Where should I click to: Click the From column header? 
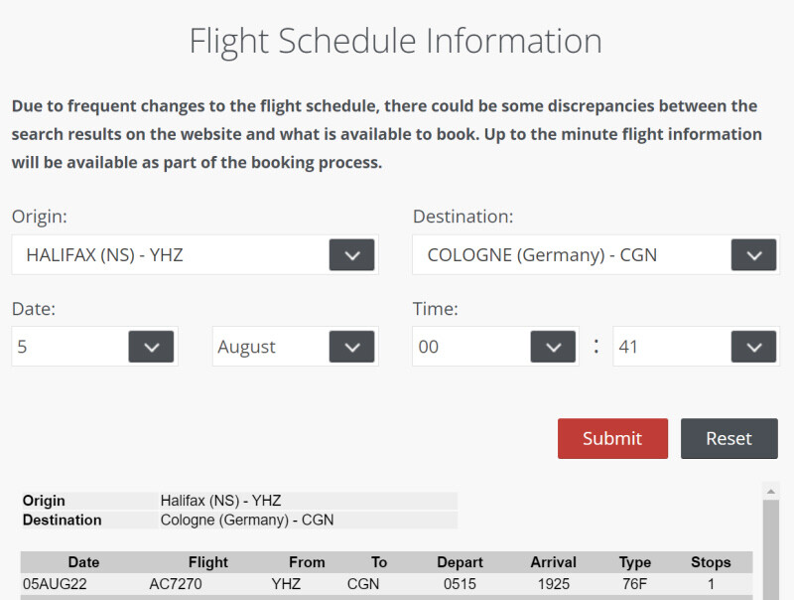point(307,562)
